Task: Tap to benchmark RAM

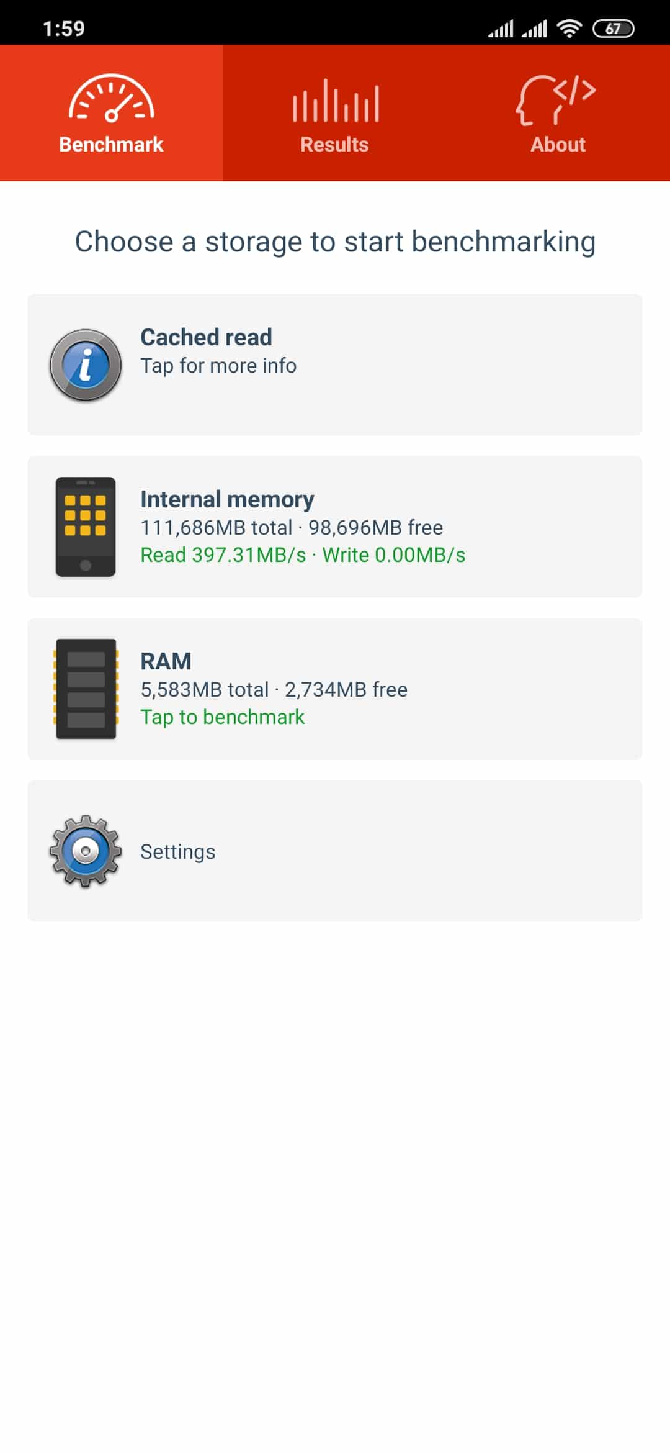Action: [x=335, y=689]
